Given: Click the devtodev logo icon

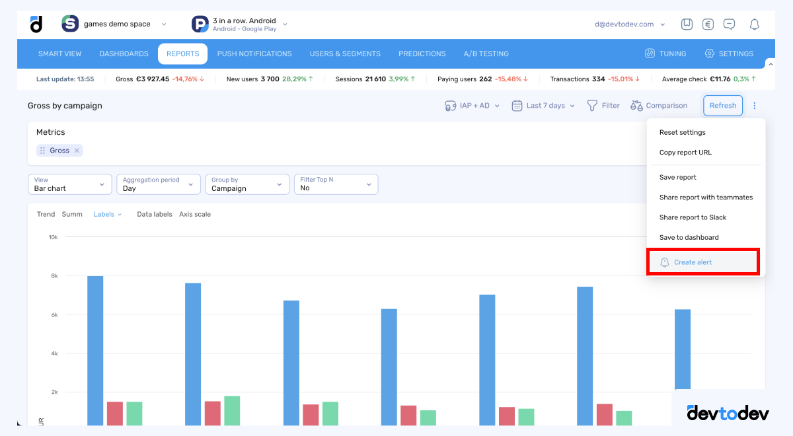Looking at the screenshot, I should [36, 24].
